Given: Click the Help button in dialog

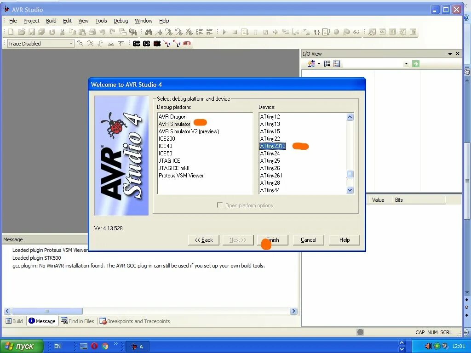Looking at the screenshot, I should point(345,240).
